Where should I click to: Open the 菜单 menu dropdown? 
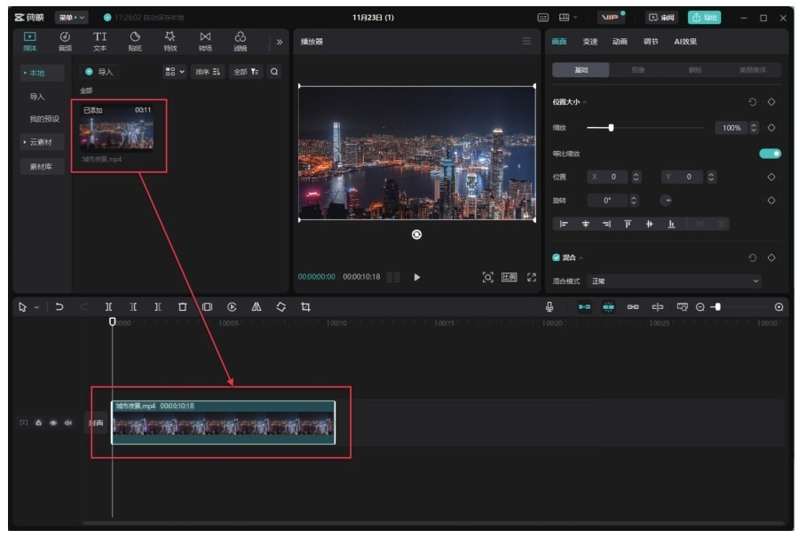[71, 17]
